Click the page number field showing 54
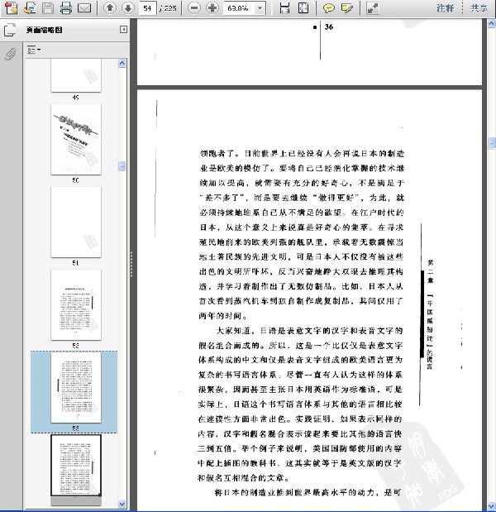Viewport: 496px width, 512px height. click(147, 8)
